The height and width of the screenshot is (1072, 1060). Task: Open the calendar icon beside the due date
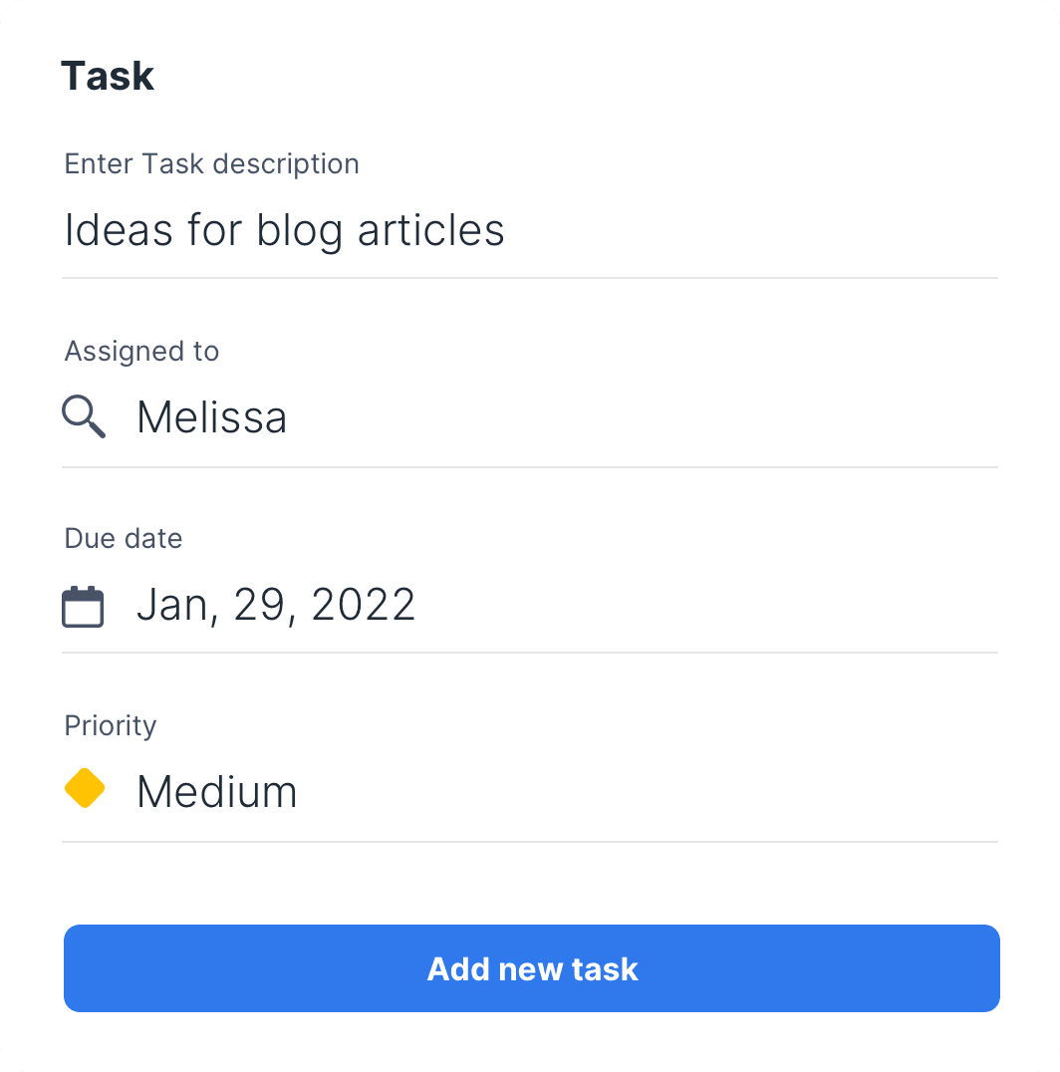point(84,605)
